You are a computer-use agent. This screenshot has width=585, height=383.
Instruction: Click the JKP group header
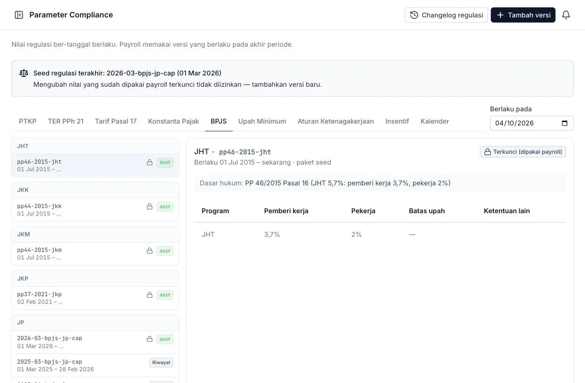[x=95, y=279]
